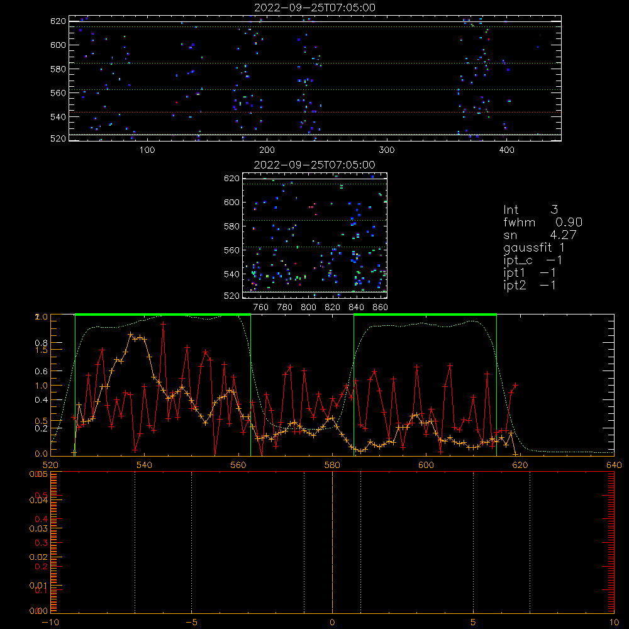The image size is (629, 629).
Task: Click x-axis label -5 on the bottom plot
Action: click(191, 623)
